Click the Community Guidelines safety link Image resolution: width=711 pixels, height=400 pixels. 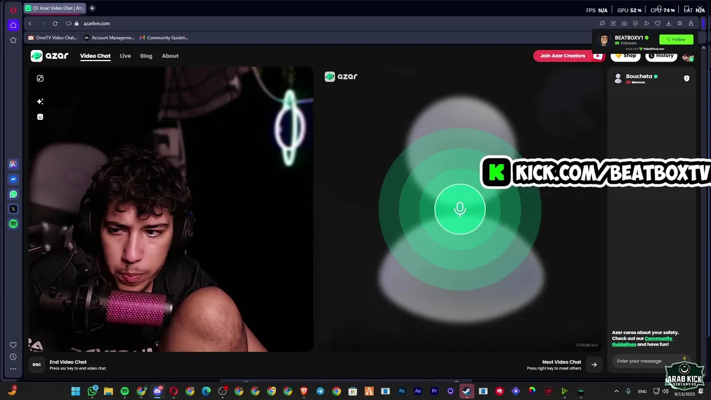pyautogui.click(x=642, y=342)
